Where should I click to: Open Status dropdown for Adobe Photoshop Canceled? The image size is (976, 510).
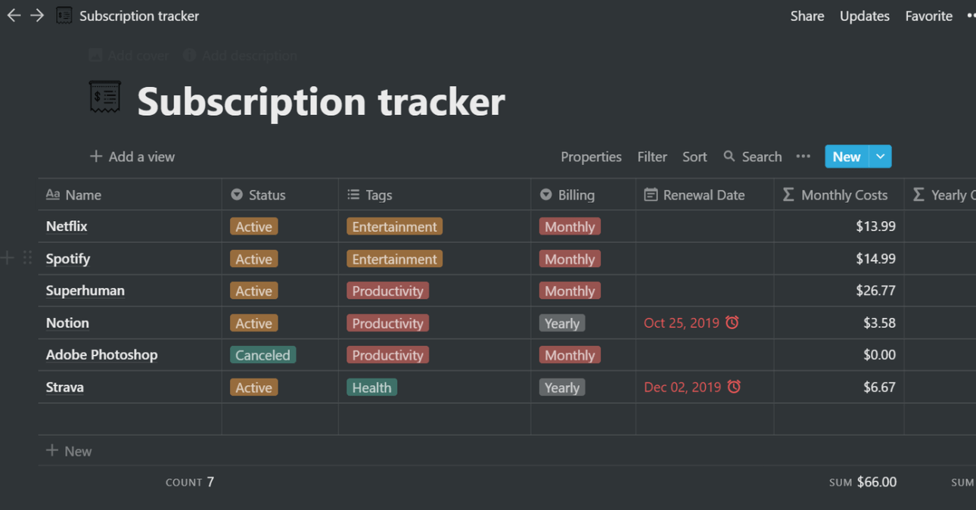click(x=263, y=355)
